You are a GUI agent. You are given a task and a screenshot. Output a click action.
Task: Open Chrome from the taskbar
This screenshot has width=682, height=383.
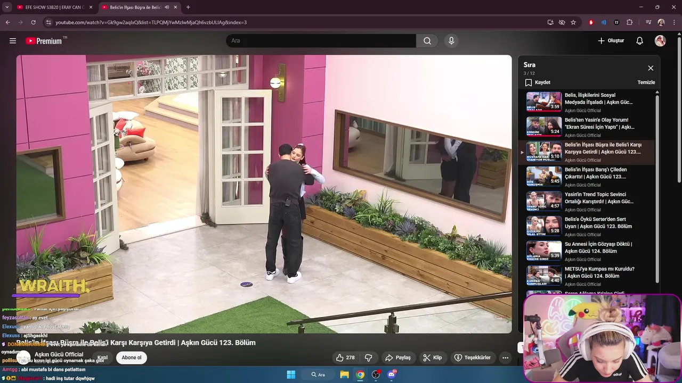(360, 374)
